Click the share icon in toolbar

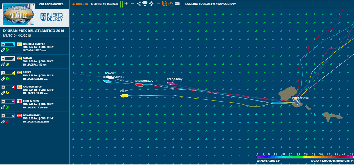coord(139,4)
